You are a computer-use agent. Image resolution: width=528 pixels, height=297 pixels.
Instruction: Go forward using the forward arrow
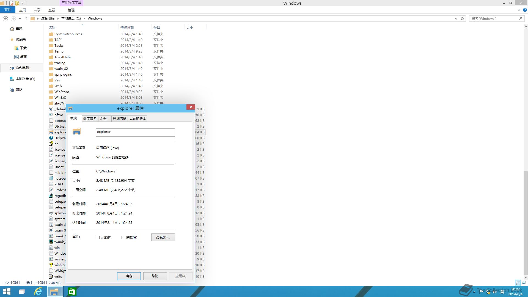tap(13, 18)
